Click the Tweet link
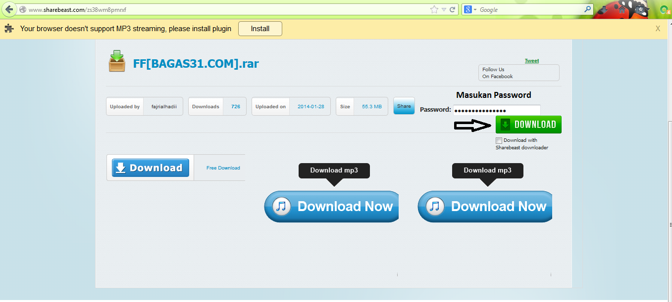 531,60
